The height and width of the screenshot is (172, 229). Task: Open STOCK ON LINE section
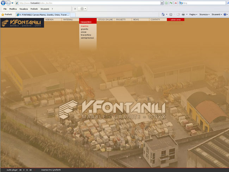coord(105,20)
